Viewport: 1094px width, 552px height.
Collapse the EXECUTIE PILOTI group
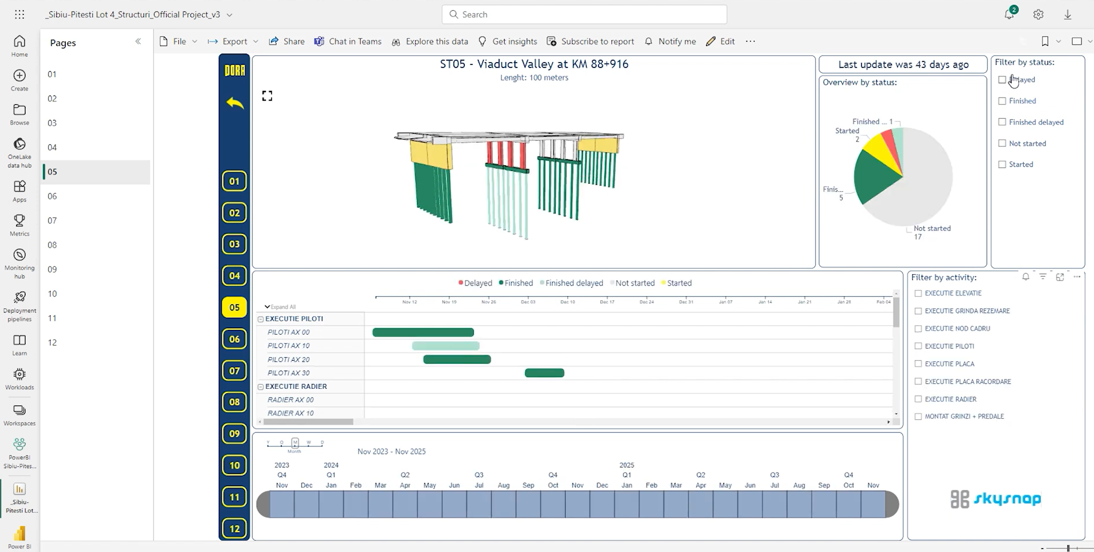click(x=260, y=319)
